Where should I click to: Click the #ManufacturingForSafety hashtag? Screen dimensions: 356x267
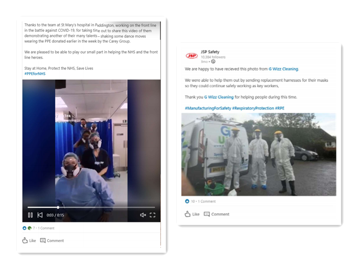click(208, 108)
